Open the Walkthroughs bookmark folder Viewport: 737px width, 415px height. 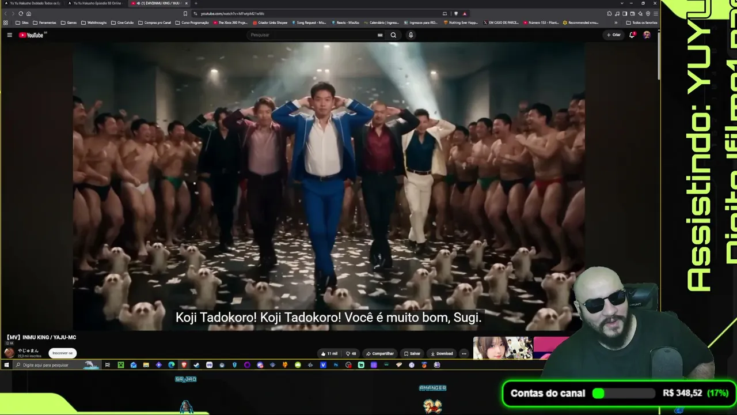(x=94, y=22)
